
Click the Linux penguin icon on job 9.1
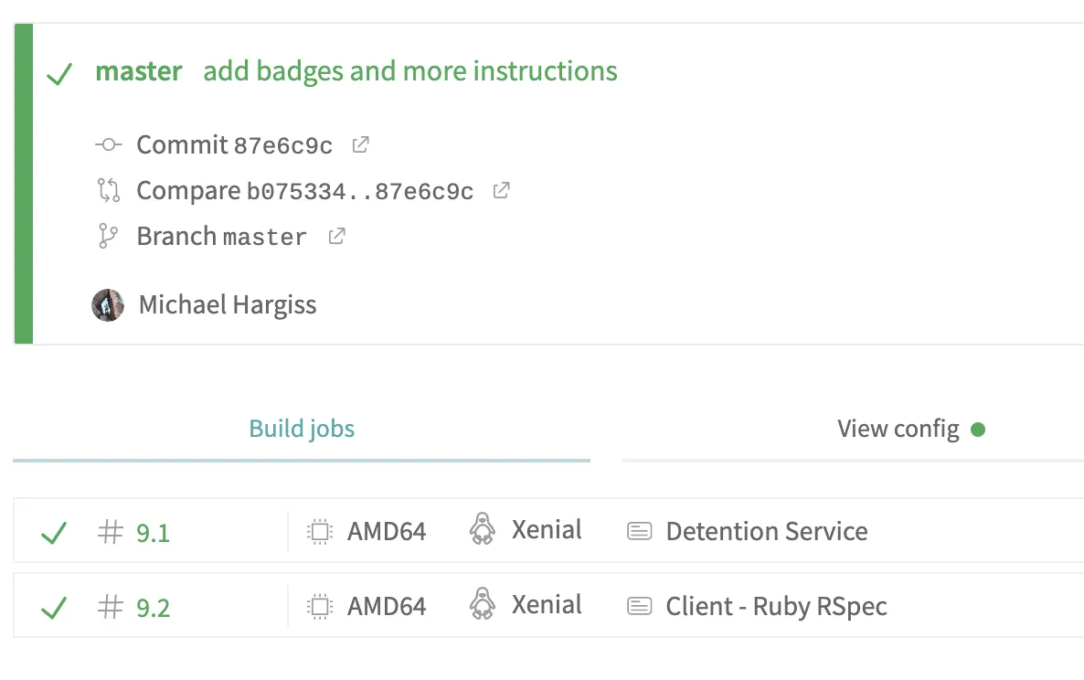point(482,530)
